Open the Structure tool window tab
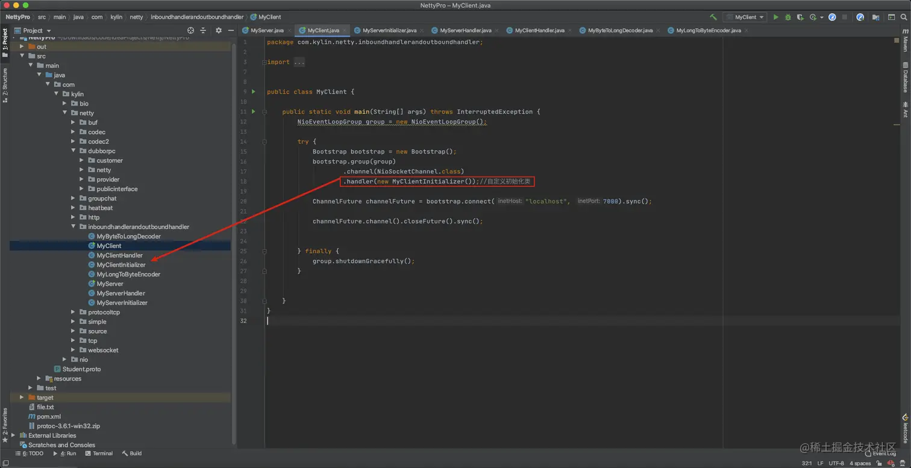 pyautogui.click(x=5, y=85)
